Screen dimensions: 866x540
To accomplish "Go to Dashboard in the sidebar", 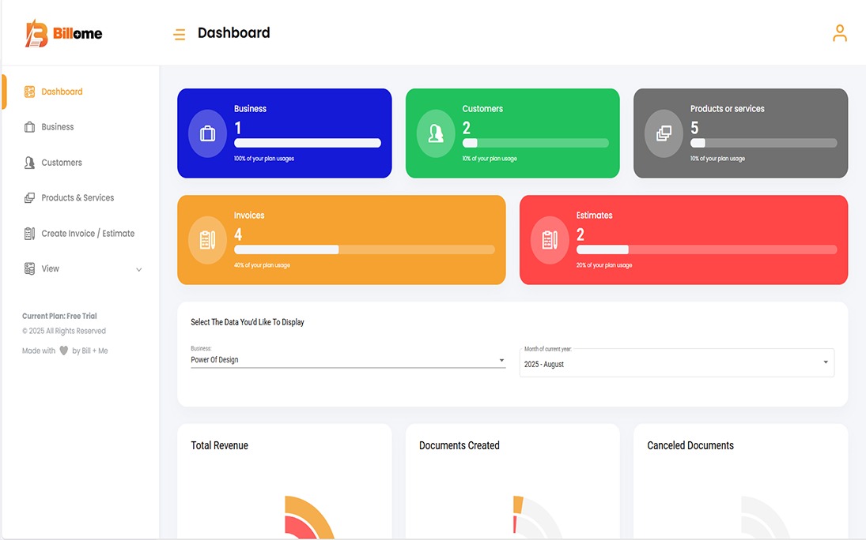I will tap(62, 92).
